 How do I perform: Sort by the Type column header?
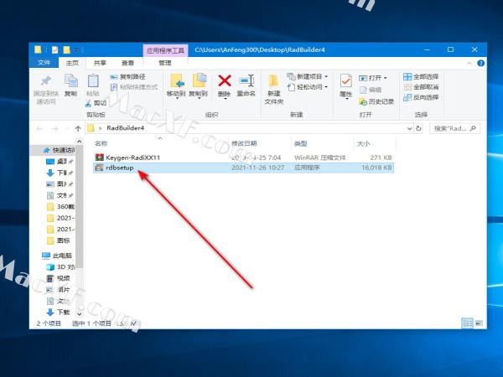[x=300, y=143]
